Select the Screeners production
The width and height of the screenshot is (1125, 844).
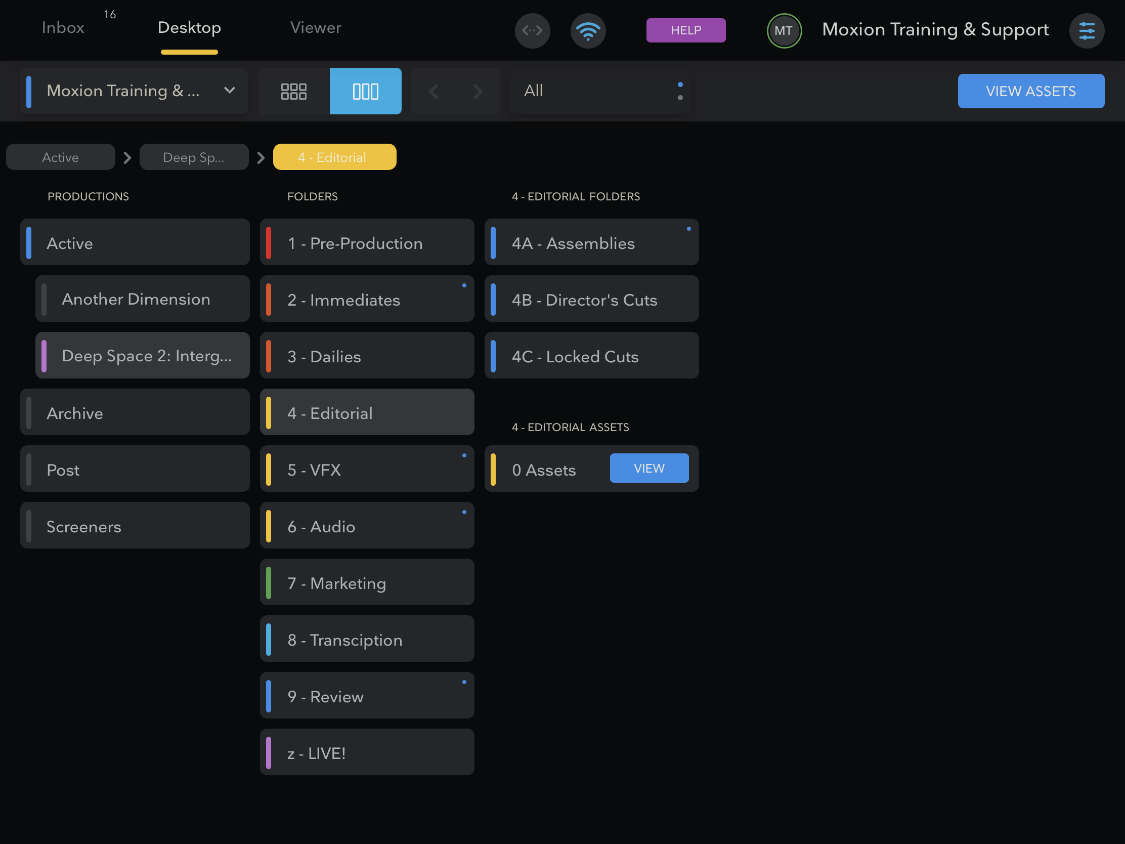pyautogui.click(x=134, y=526)
